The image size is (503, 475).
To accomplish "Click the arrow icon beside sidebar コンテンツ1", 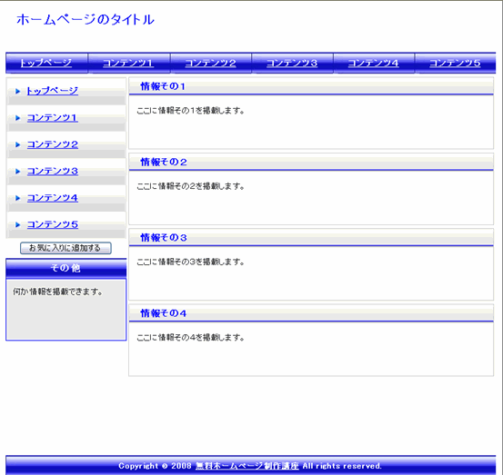I will pyautogui.click(x=18, y=118).
